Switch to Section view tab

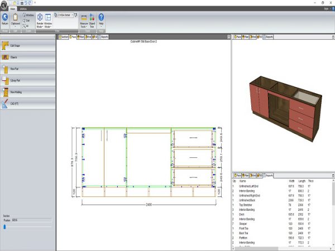(64, 36)
